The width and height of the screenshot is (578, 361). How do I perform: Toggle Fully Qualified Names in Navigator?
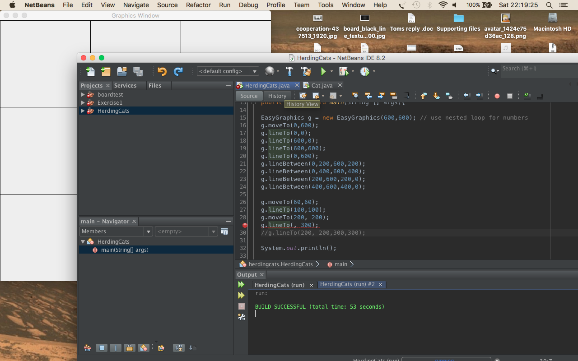pyautogui.click(x=161, y=348)
